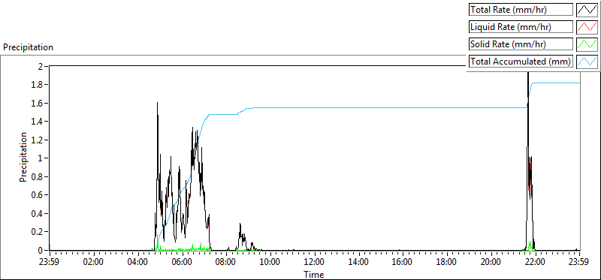Click the black Total Rate legend line icon
Viewport: 601px width, 280px height.
point(587,10)
